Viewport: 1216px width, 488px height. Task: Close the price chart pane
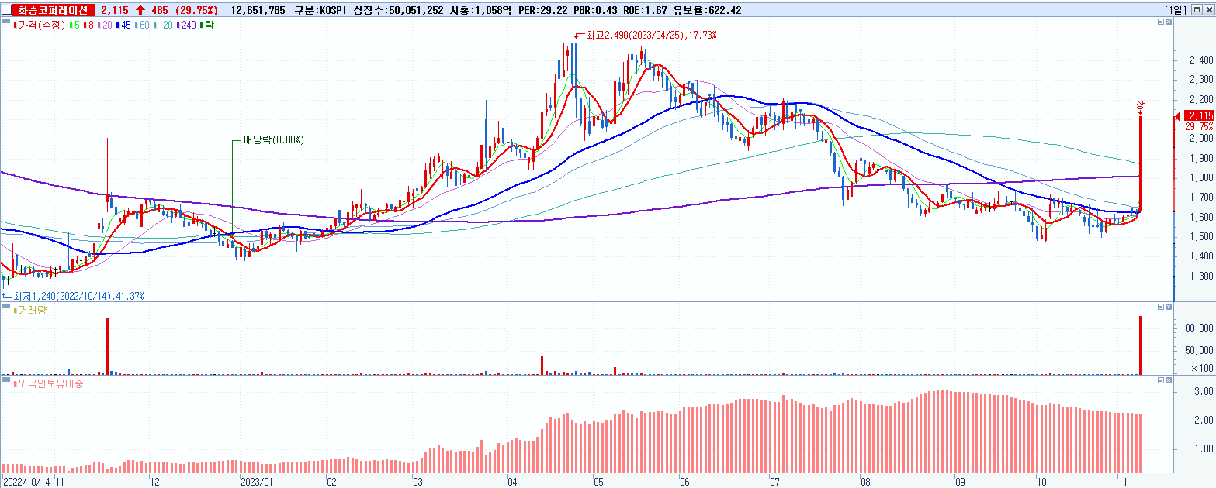(x=1169, y=22)
